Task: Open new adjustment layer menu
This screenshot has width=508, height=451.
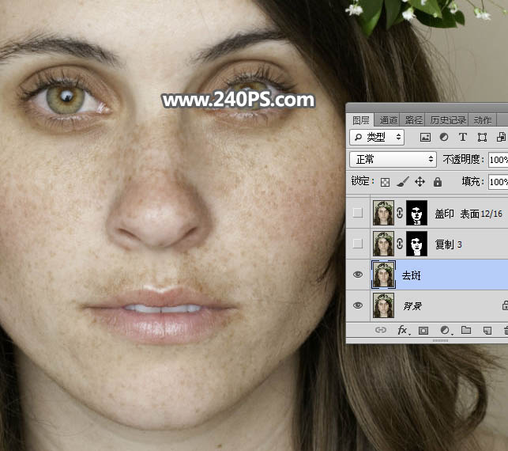Action: coord(445,330)
